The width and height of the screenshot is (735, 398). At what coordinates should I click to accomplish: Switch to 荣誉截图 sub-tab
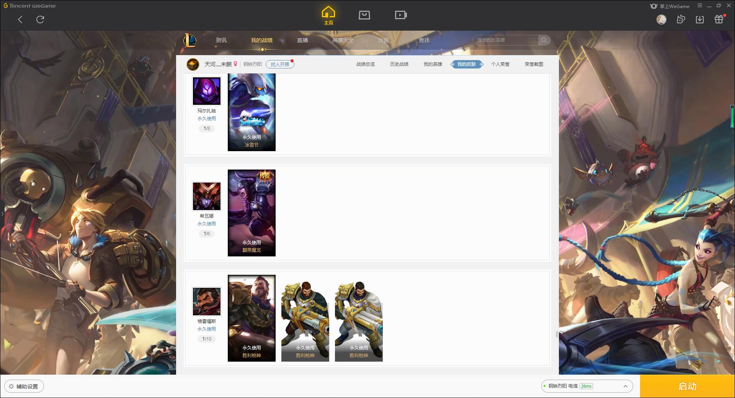click(x=534, y=64)
